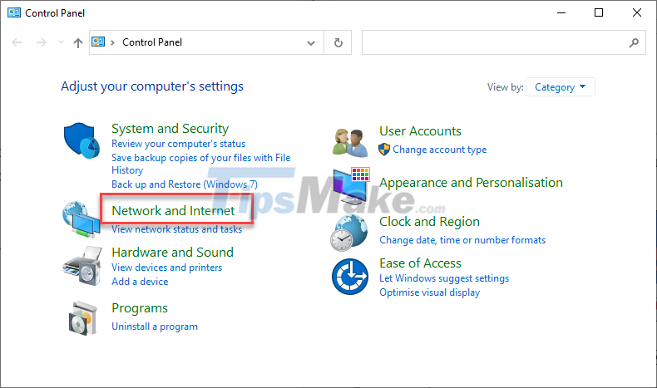Open the recent locations dropdown arrow
657x388 pixels.
pyautogui.click(x=62, y=42)
